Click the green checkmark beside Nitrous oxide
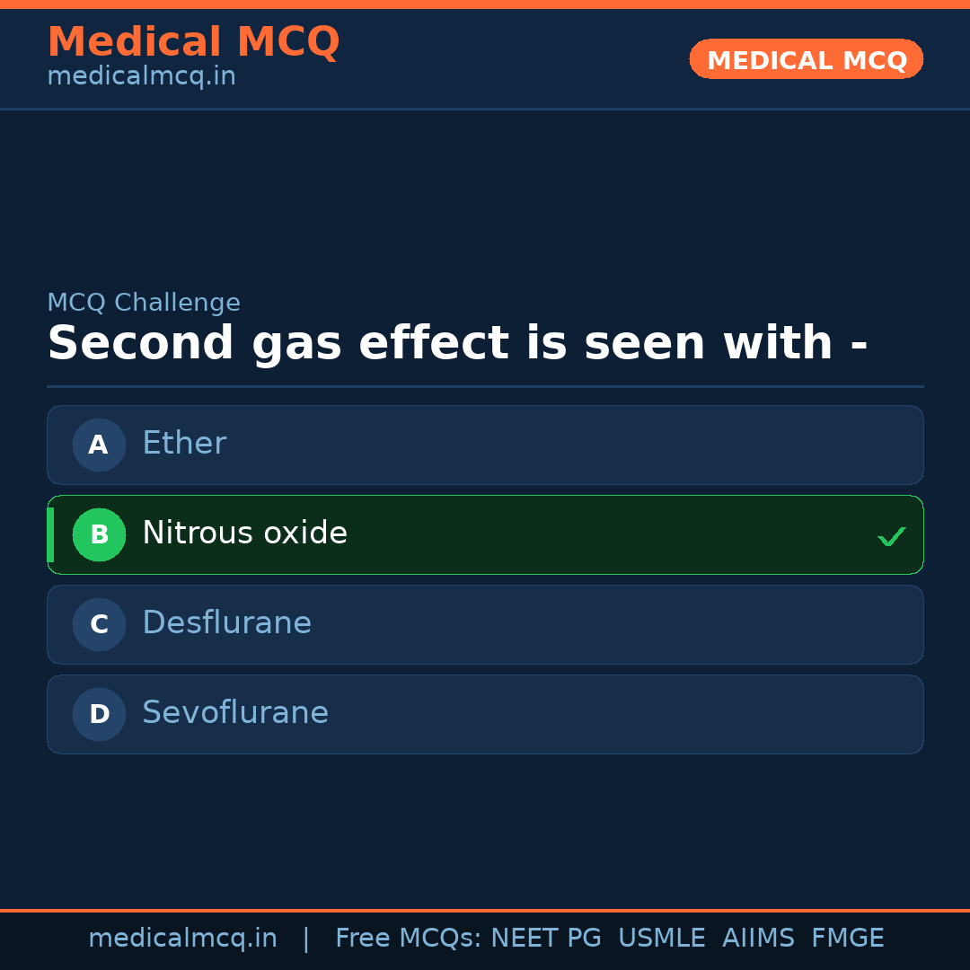Screen dimensions: 970x970 tap(891, 537)
